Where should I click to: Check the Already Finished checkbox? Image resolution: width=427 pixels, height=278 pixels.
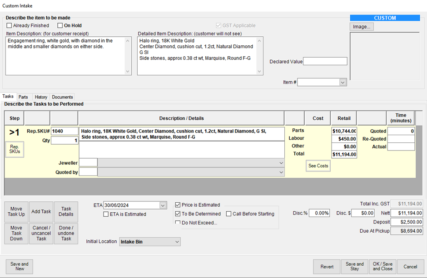(x=10, y=26)
